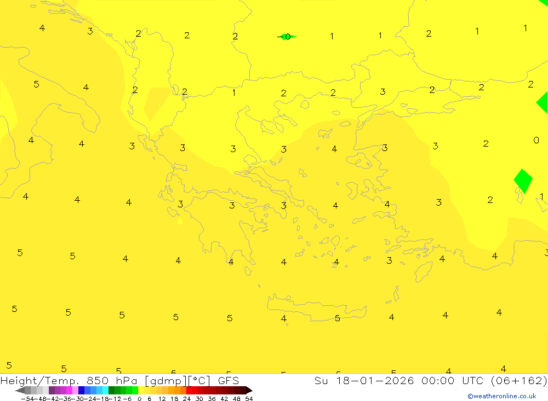This screenshot has height=401, width=548.
Task: Pick the cyan legend swatch before dark green
Action: click(105, 390)
